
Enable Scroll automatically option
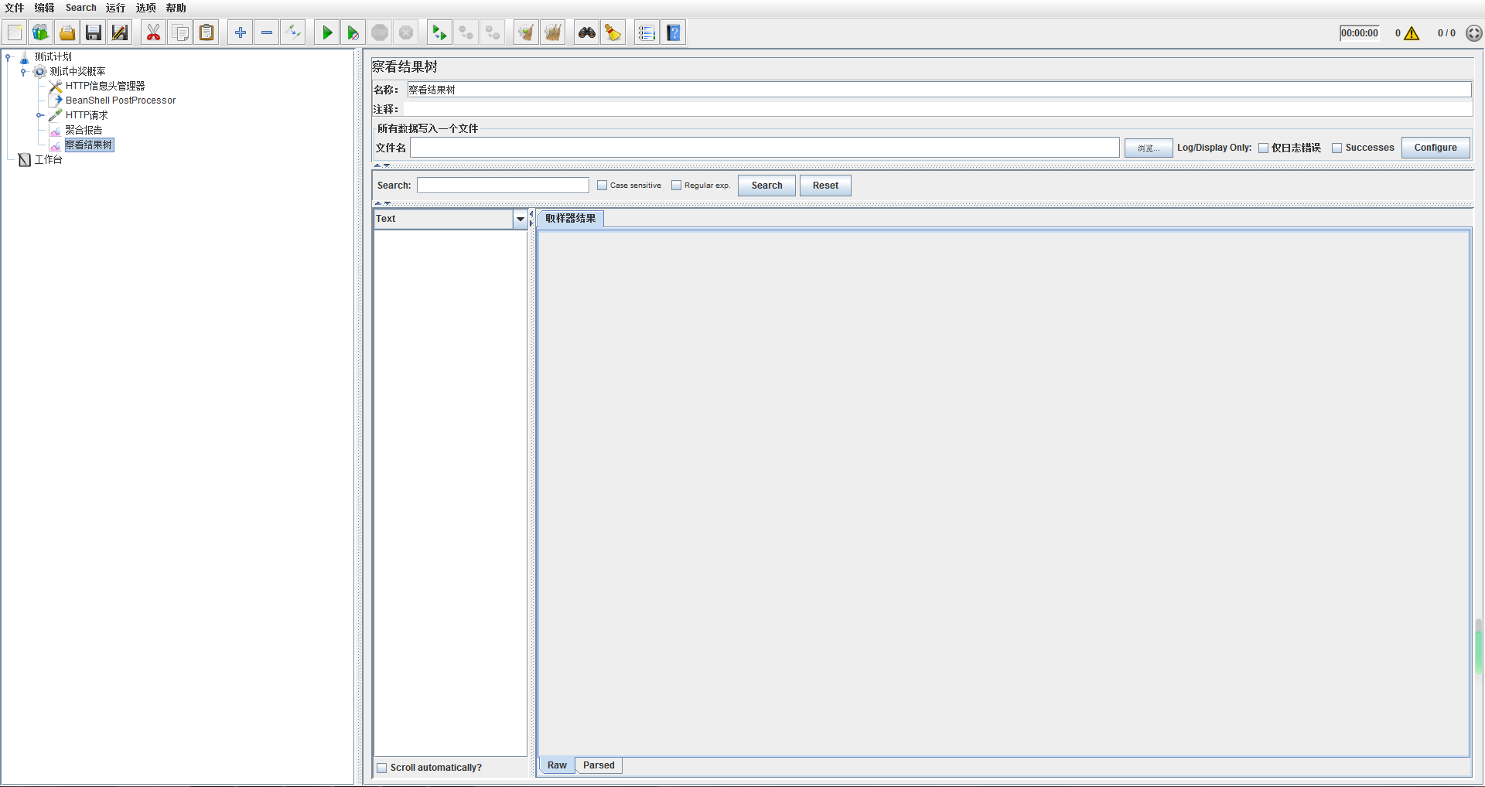(382, 768)
